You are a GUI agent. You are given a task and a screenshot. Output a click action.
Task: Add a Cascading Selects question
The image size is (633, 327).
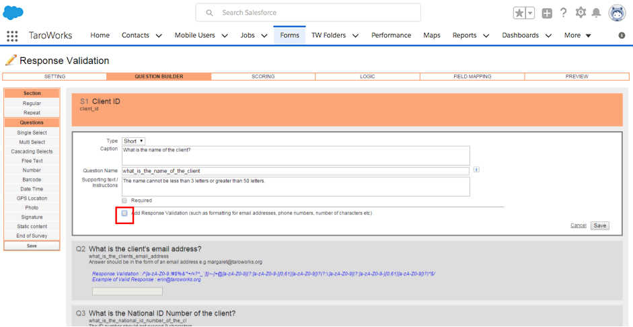point(32,151)
